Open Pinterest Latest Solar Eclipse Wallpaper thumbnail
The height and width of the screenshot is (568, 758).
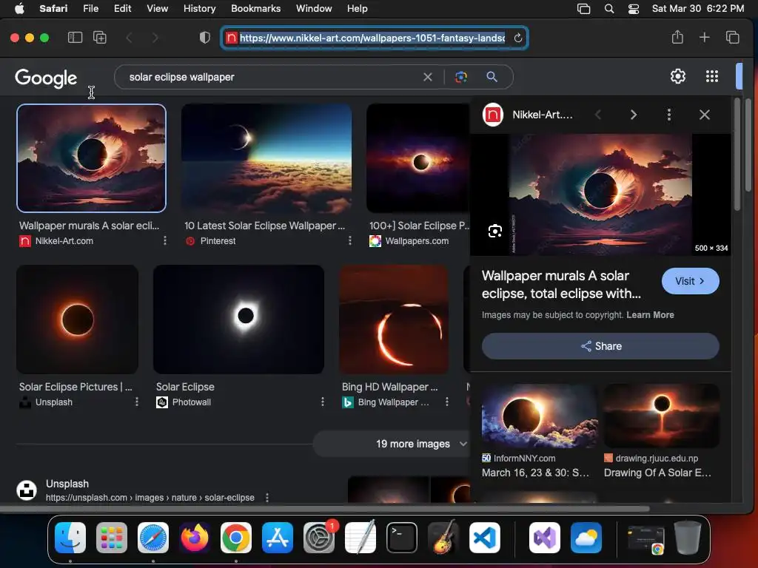pos(266,158)
